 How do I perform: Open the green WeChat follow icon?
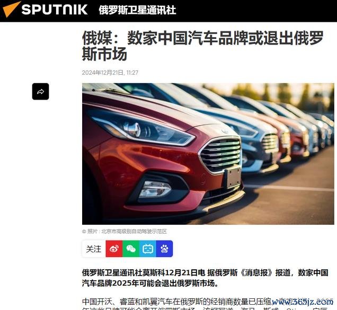pyautogui.click(x=131, y=249)
